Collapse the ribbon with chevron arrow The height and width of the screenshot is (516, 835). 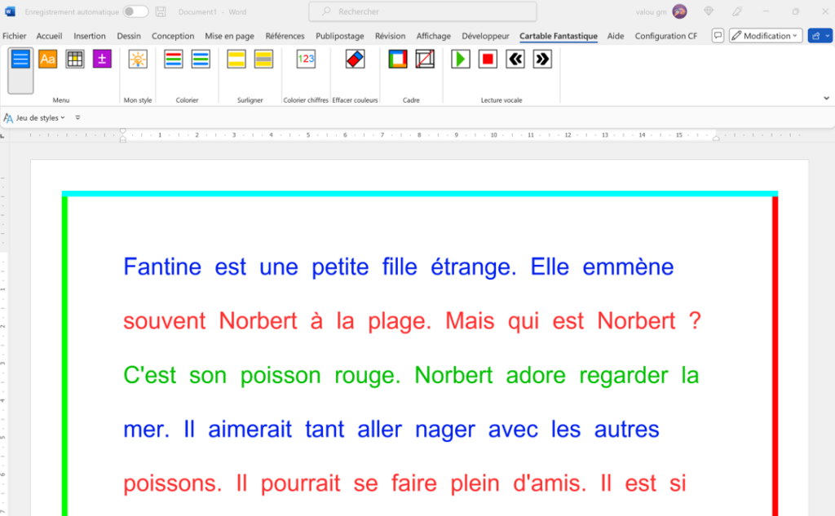coord(826,99)
